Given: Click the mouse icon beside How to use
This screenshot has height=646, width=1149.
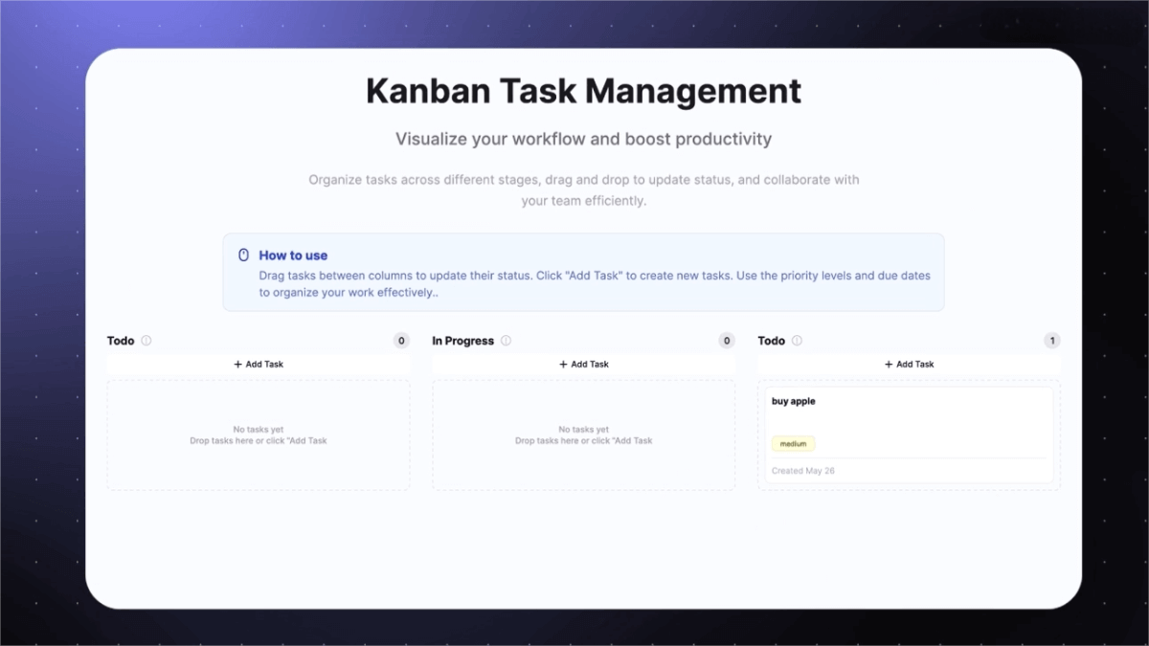Looking at the screenshot, I should tap(243, 256).
